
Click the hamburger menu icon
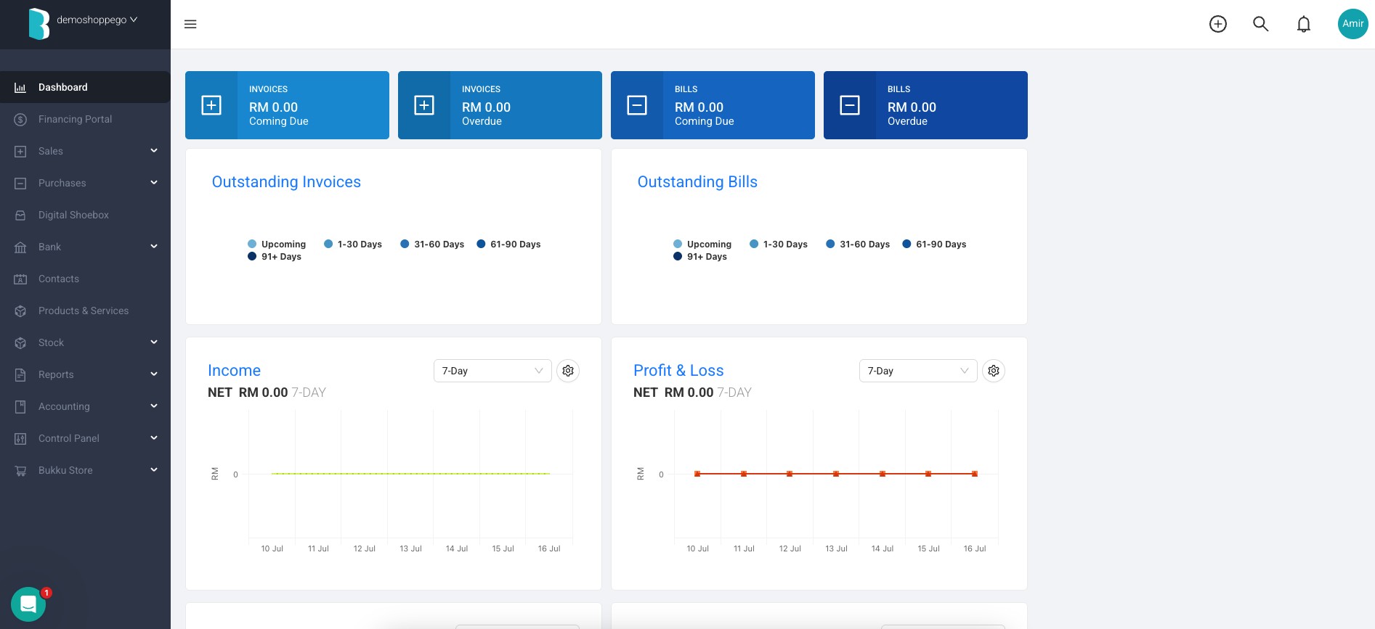(190, 24)
